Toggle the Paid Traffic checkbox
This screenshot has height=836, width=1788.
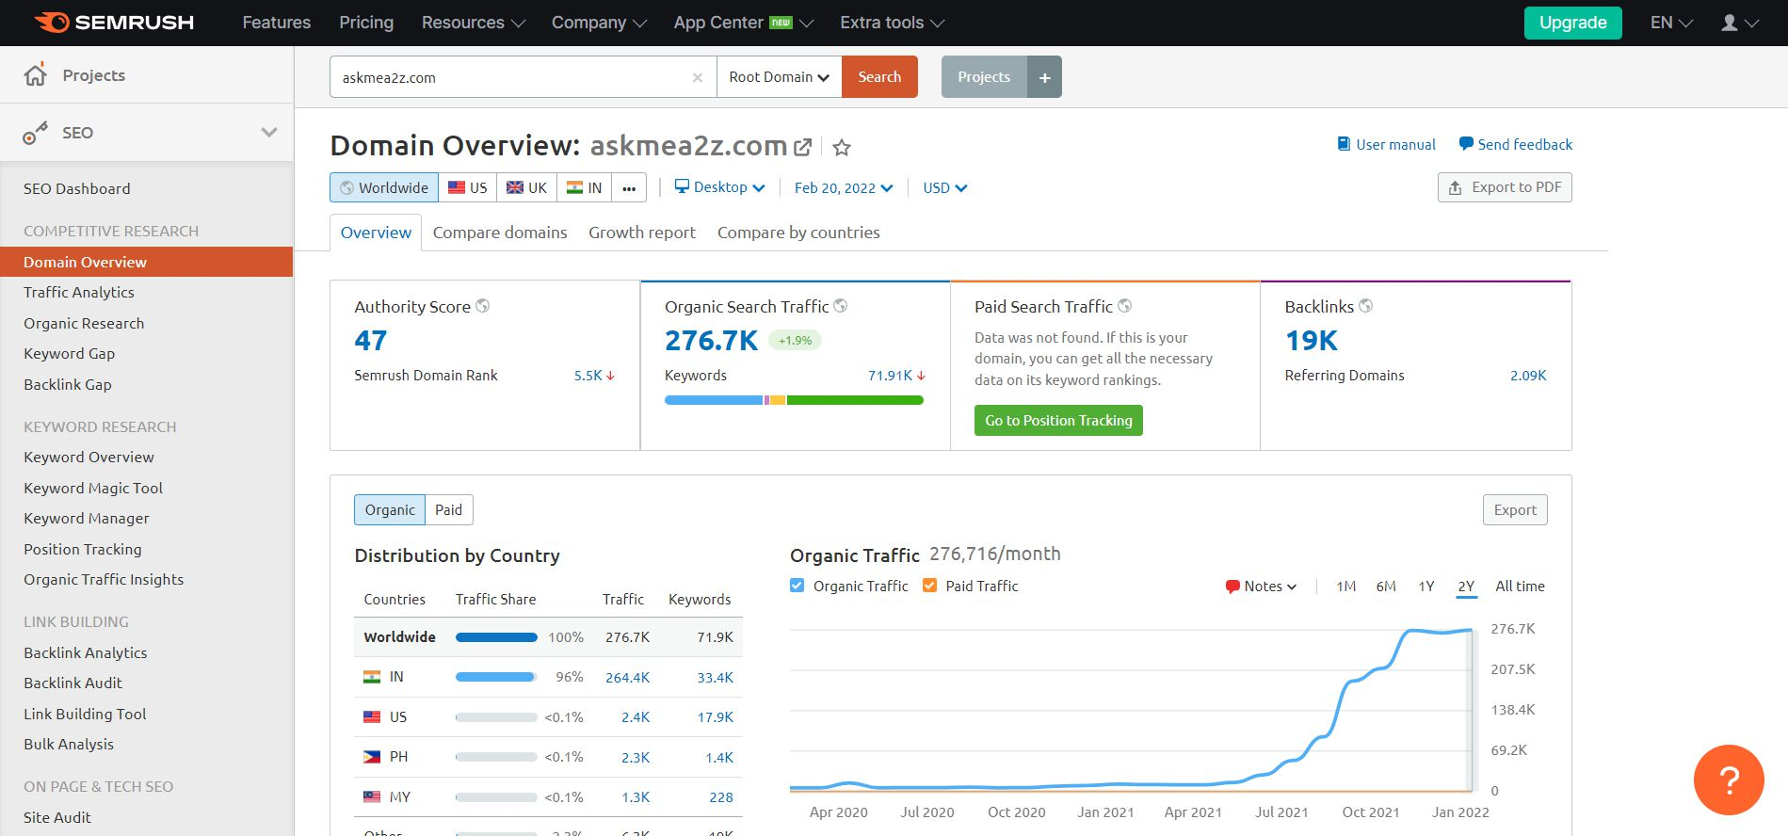pyautogui.click(x=930, y=586)
